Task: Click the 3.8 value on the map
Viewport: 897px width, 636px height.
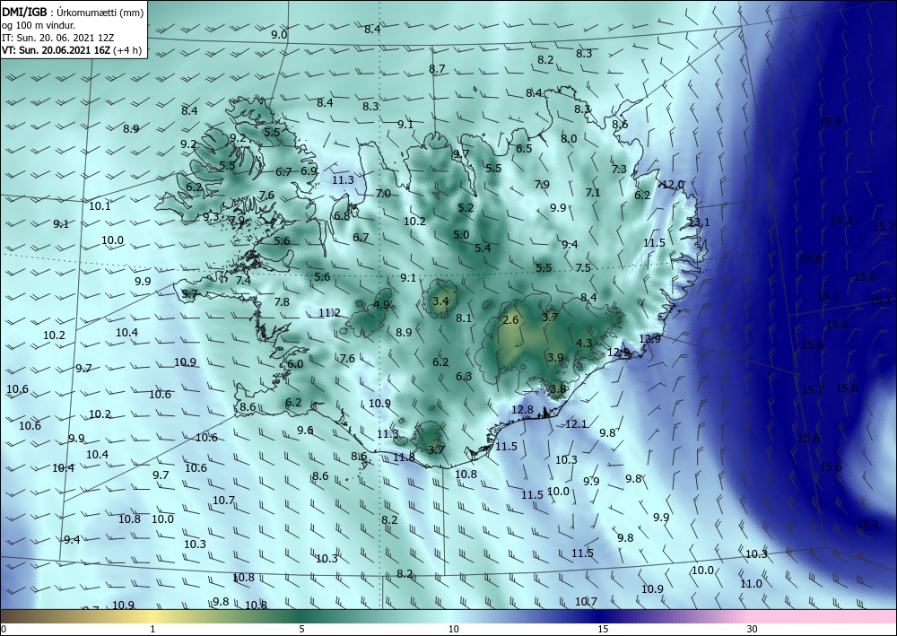Action: click(557, 388)
